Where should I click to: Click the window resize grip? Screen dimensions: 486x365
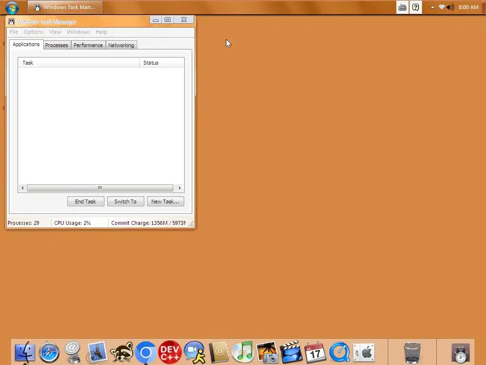click(x=191, y=224)
